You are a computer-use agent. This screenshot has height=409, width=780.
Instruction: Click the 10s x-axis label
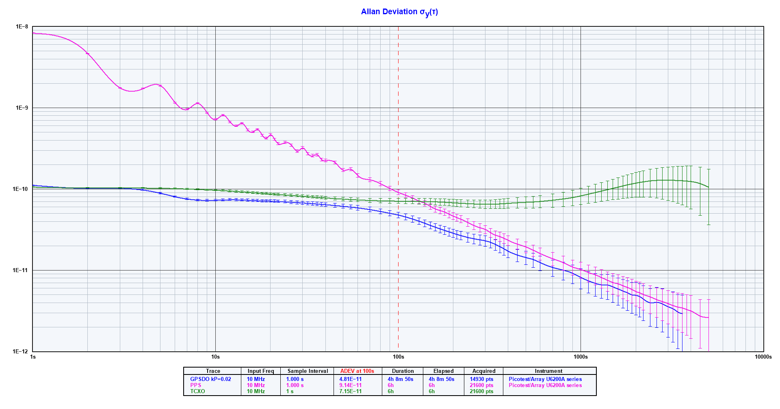point(215,357)
